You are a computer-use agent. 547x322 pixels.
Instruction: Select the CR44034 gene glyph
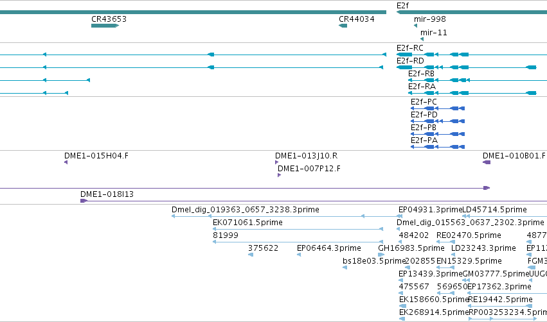pyautogui.click(x=343, y=26)
